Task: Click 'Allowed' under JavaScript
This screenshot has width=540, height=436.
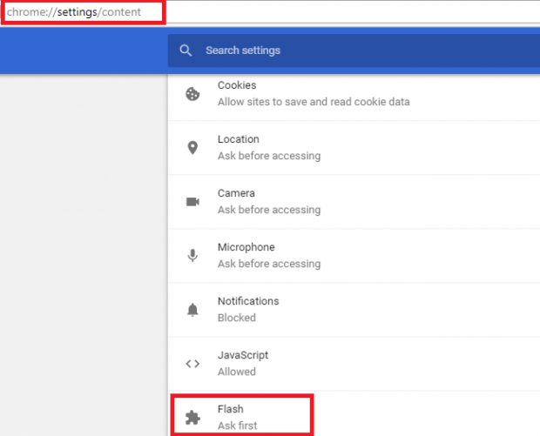Action: [x=237, y=372]
